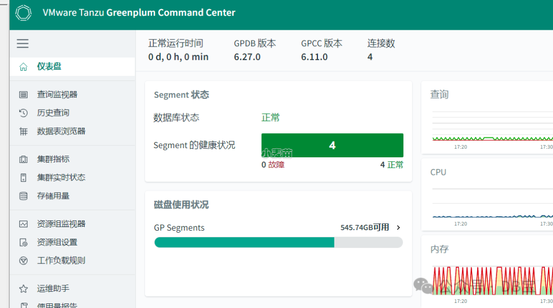This screenshot has height=308, width=553.
Task: Click the green Segment health bar
Action: [x=332, y=146]
